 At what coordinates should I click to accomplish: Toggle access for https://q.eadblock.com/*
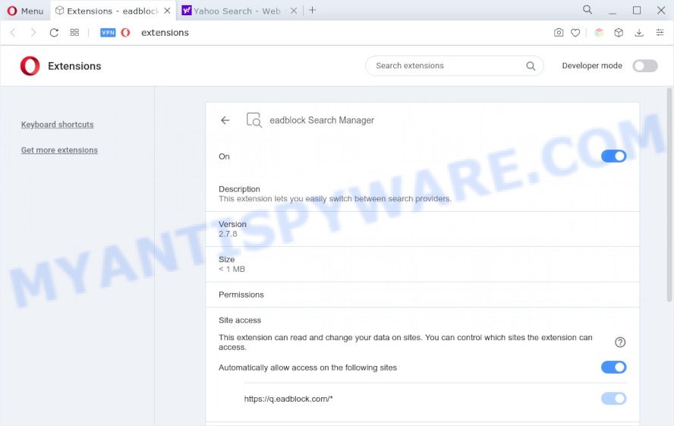[613, 399]
